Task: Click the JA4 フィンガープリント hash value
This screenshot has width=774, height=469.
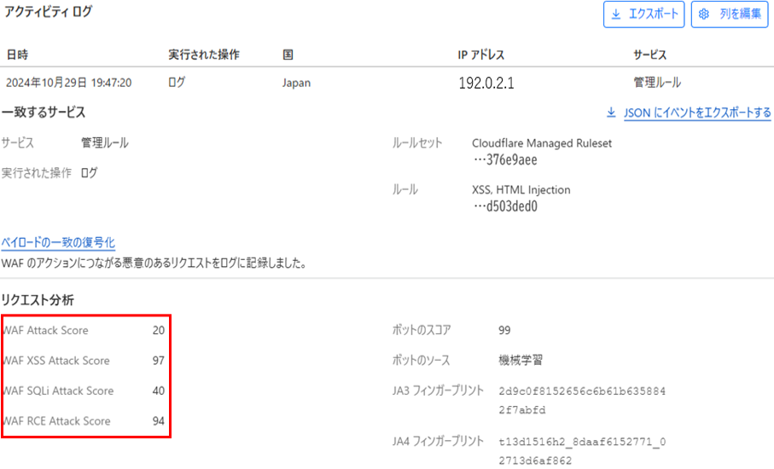Action: coord(581,451)
